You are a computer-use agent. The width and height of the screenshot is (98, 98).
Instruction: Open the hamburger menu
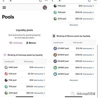coord(4,8)
